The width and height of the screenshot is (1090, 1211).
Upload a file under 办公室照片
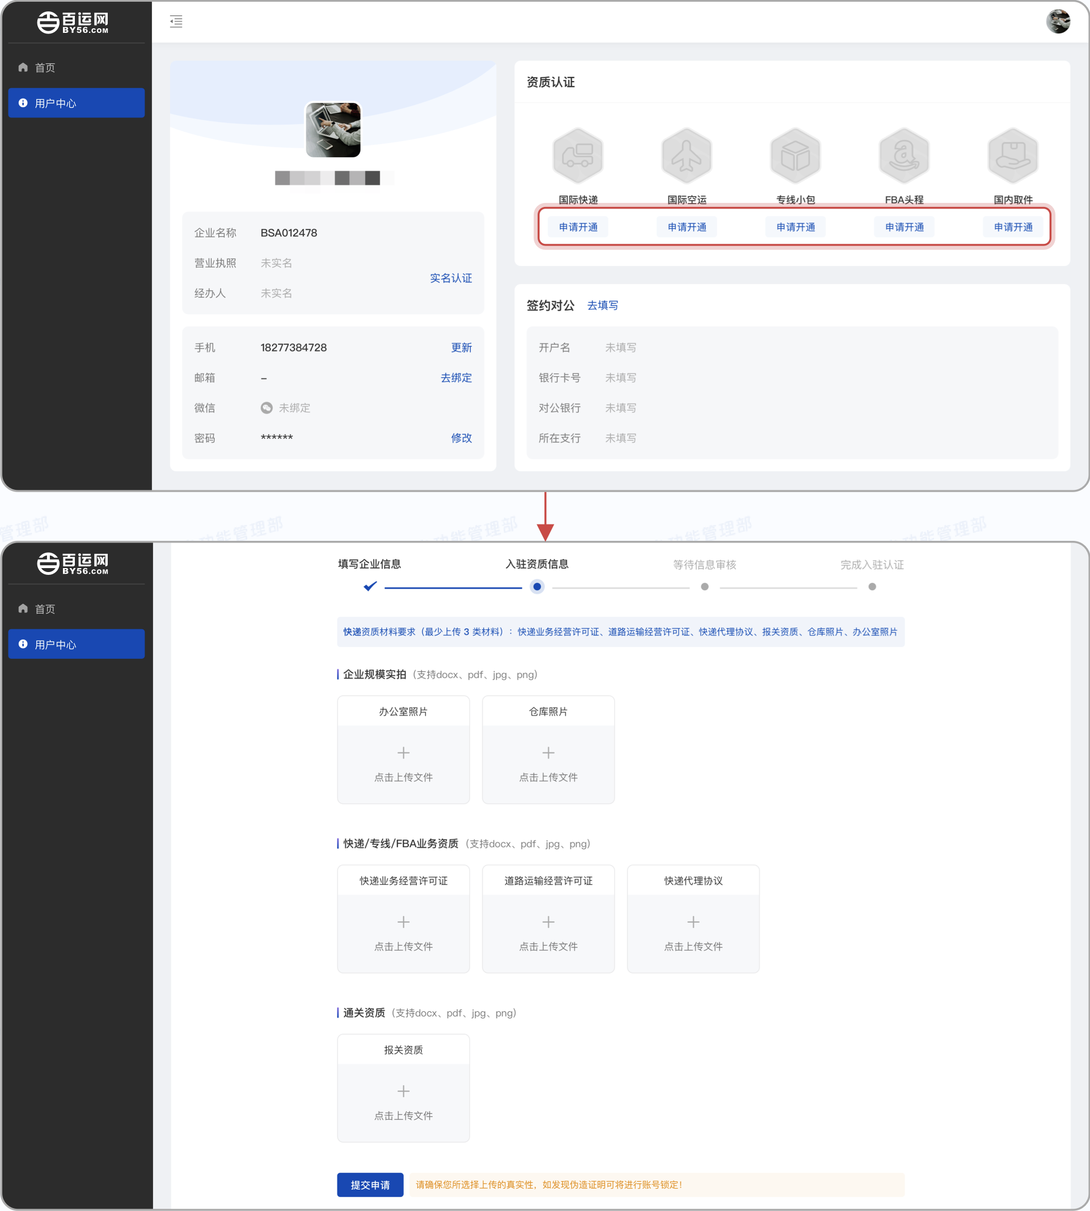click(x=403, y=752)
